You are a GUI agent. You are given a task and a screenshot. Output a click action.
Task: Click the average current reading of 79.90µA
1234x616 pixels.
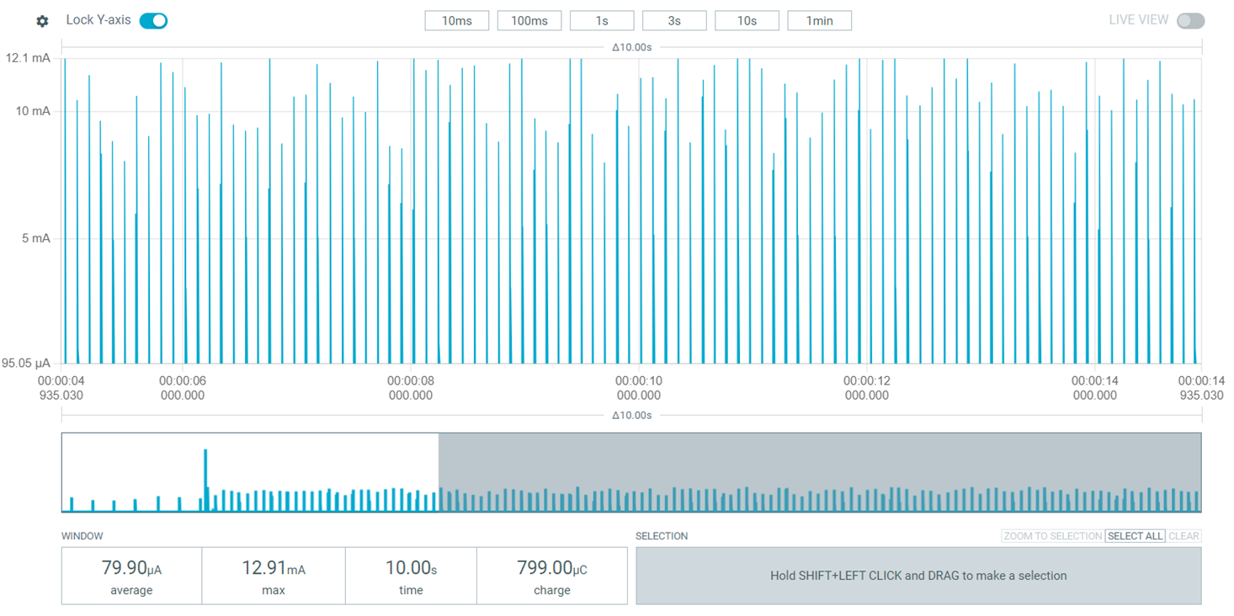coord(130,575)
